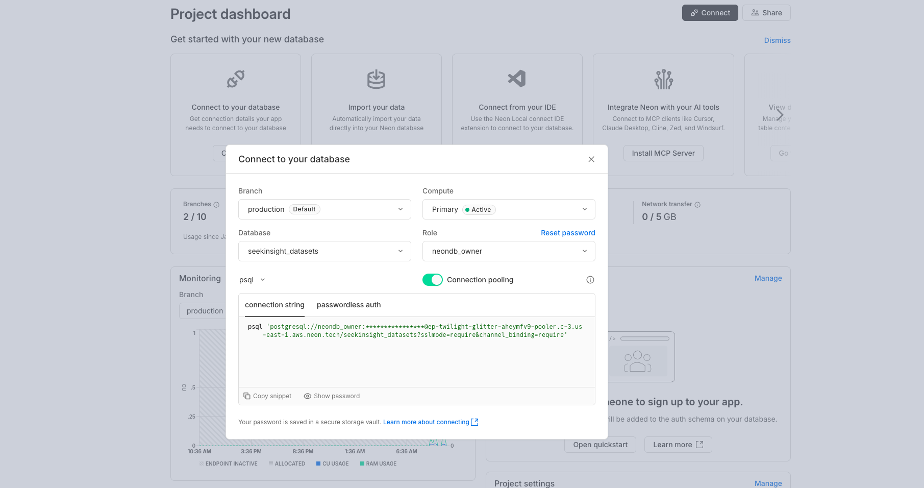Switch to the connection string tab

274,305
